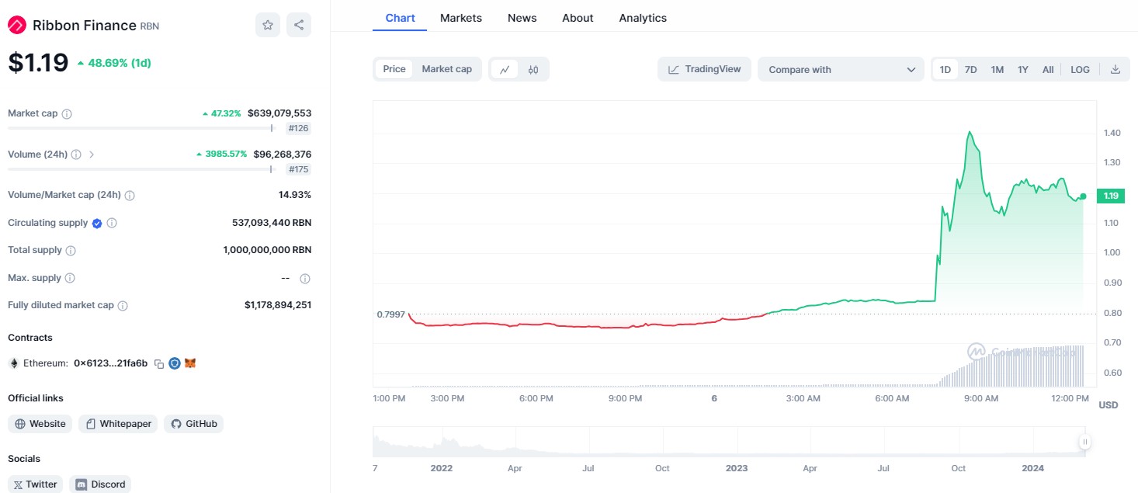1138x493 pixels.
Task: Show info tooltip for Volume/Market cap (24h)
Action: click(x=130, y=195)
